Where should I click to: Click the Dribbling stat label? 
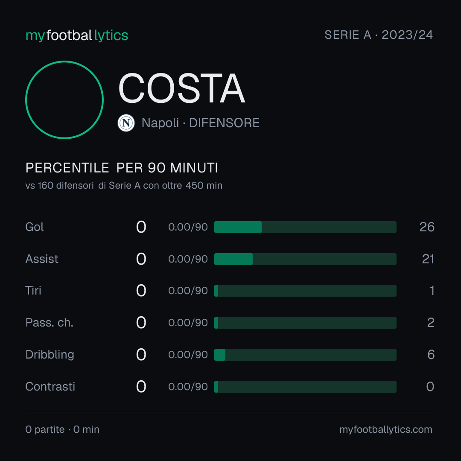tap(50, 355)
